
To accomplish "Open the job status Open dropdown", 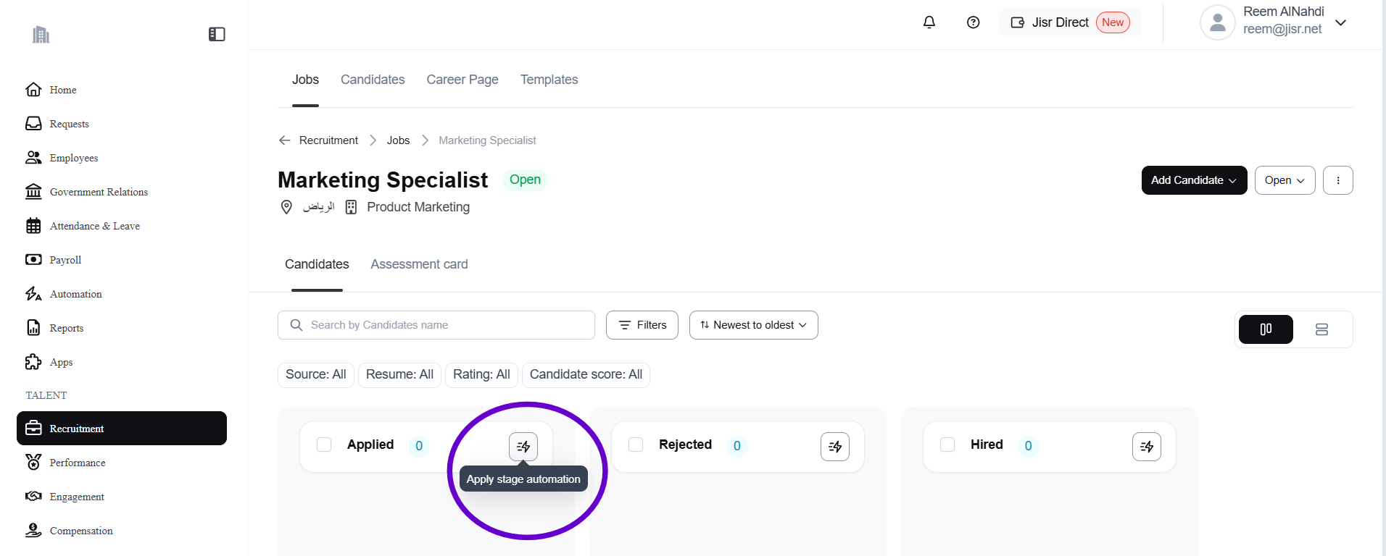I will [x=1285, y=180].
